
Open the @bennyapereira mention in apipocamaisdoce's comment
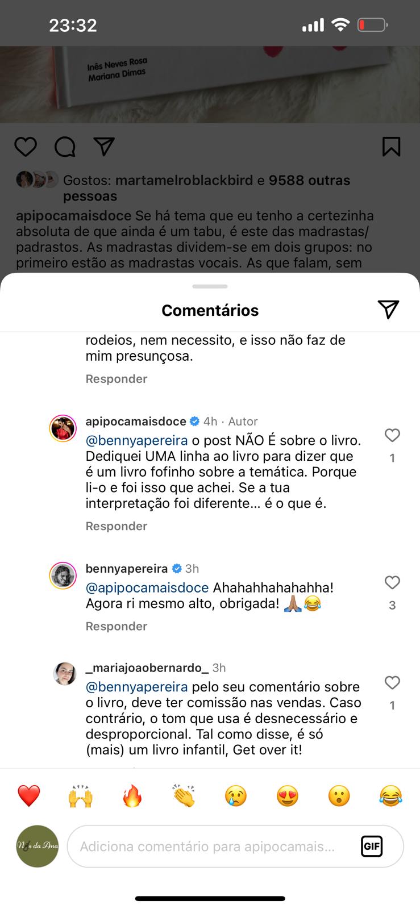click(136, 440)
